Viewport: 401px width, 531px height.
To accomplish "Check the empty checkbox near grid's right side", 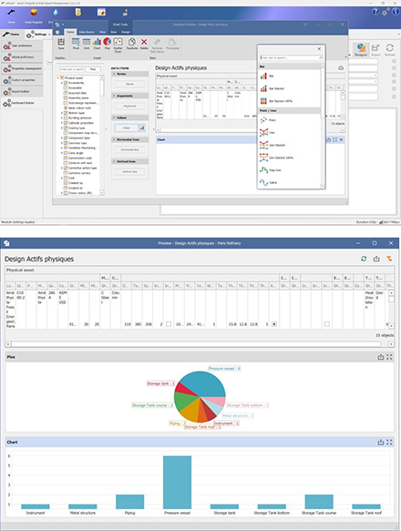I will (x=327, y=324).
